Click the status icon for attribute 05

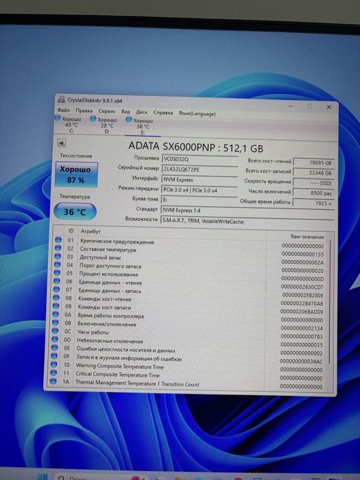click(x=57, y=273)
